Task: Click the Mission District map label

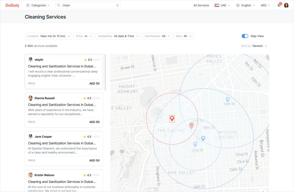Action: click(228, 135)
